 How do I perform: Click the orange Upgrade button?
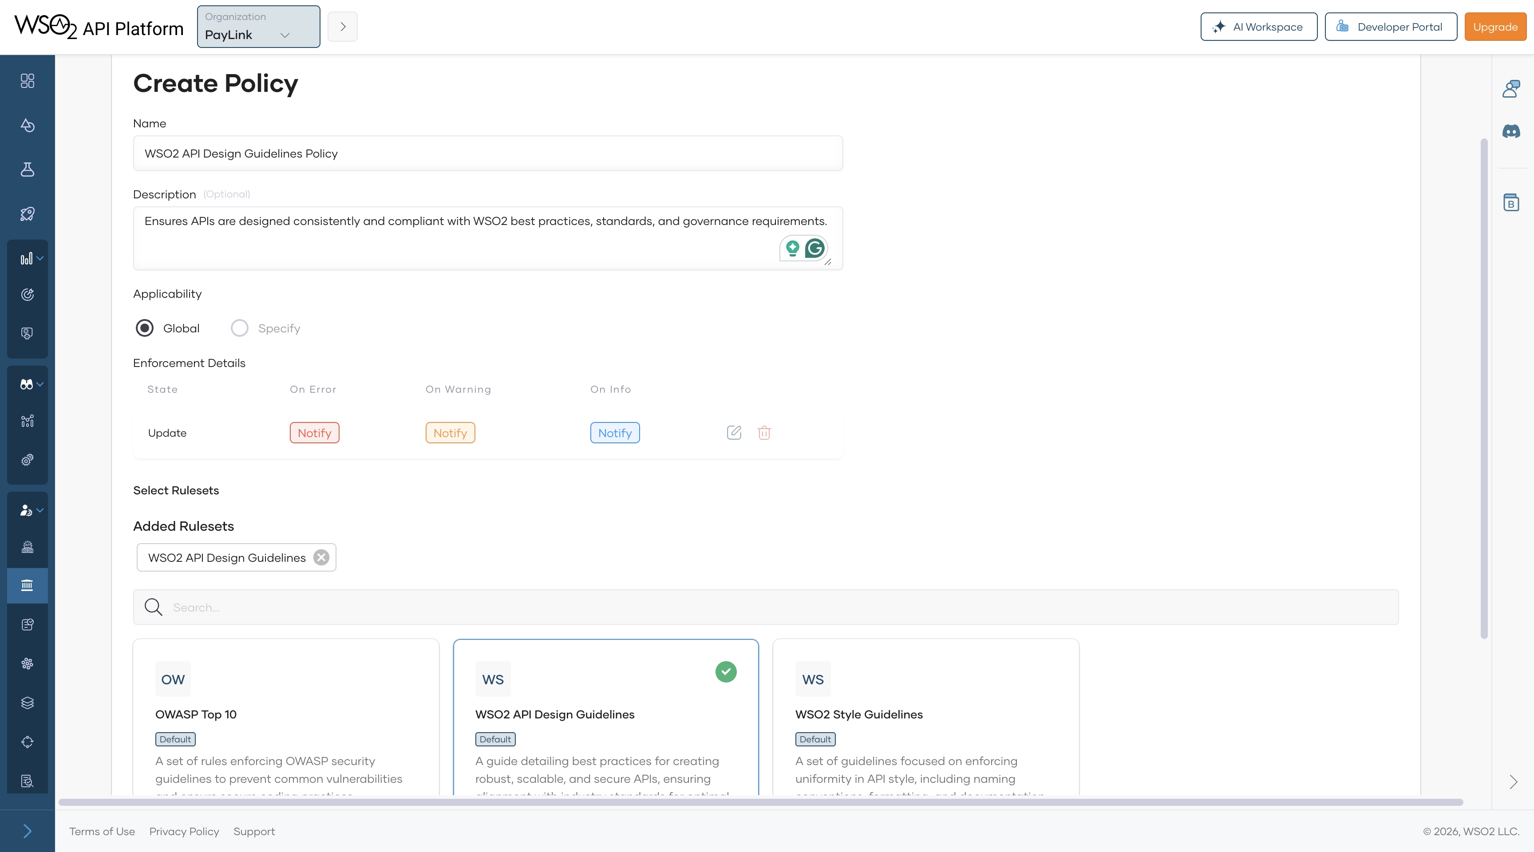click(1494, 27)
